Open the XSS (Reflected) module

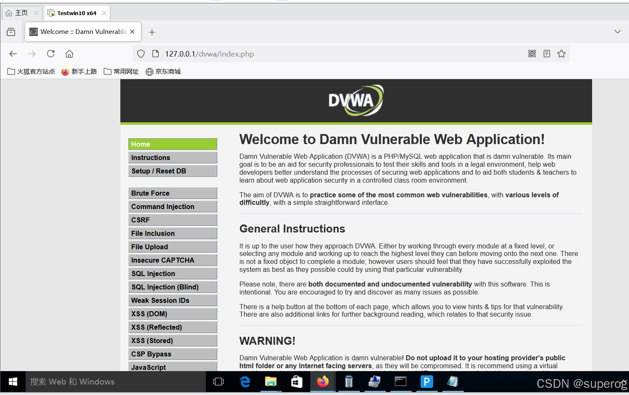click(173, 327)
